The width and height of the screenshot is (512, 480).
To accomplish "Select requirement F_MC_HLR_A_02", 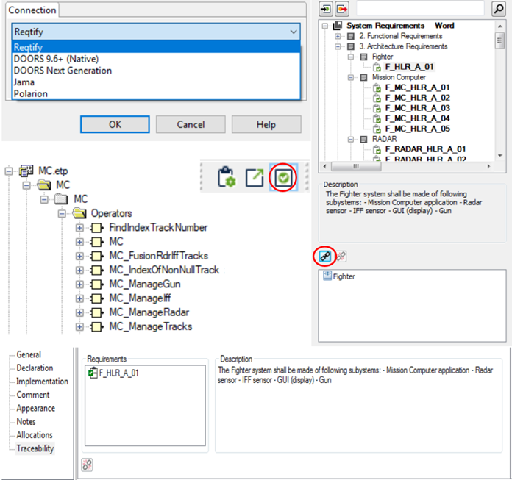I will [x=417, y=98].
